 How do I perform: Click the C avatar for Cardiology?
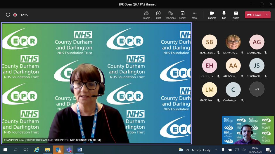pos(233,90)
